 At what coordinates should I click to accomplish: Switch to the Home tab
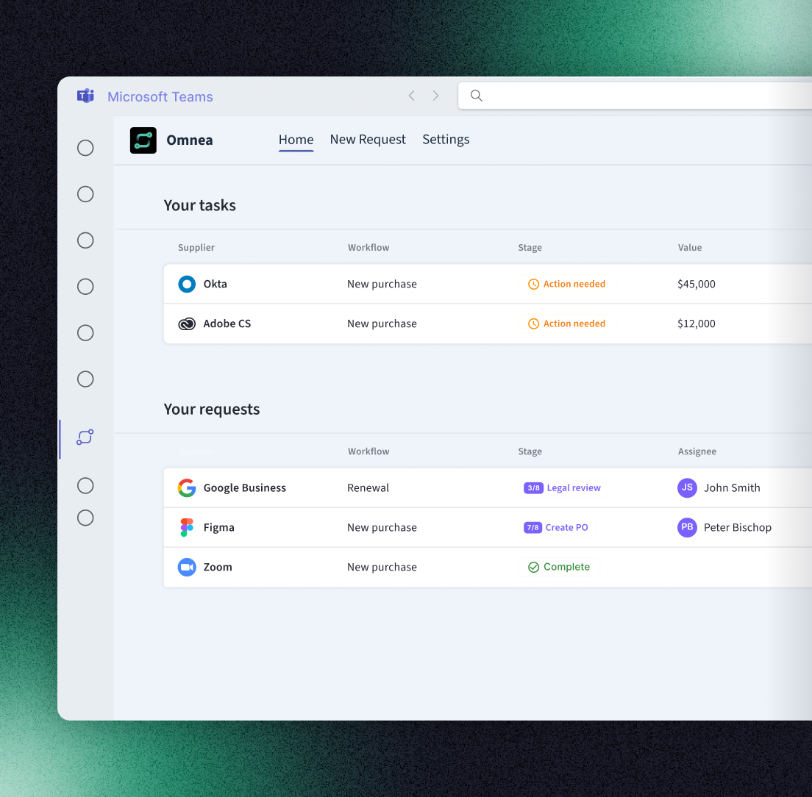point(296,140)
